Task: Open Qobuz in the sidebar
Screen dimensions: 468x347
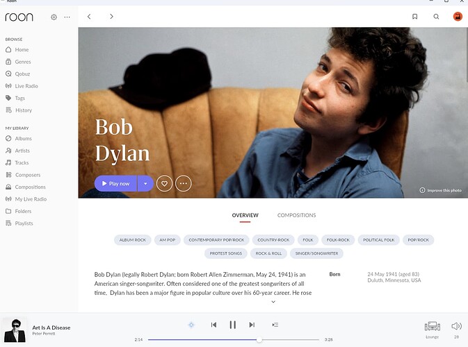Action: coord(22,74)
